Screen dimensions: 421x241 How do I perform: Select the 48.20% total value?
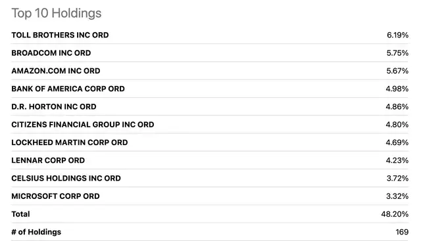[x=395, y=214]
